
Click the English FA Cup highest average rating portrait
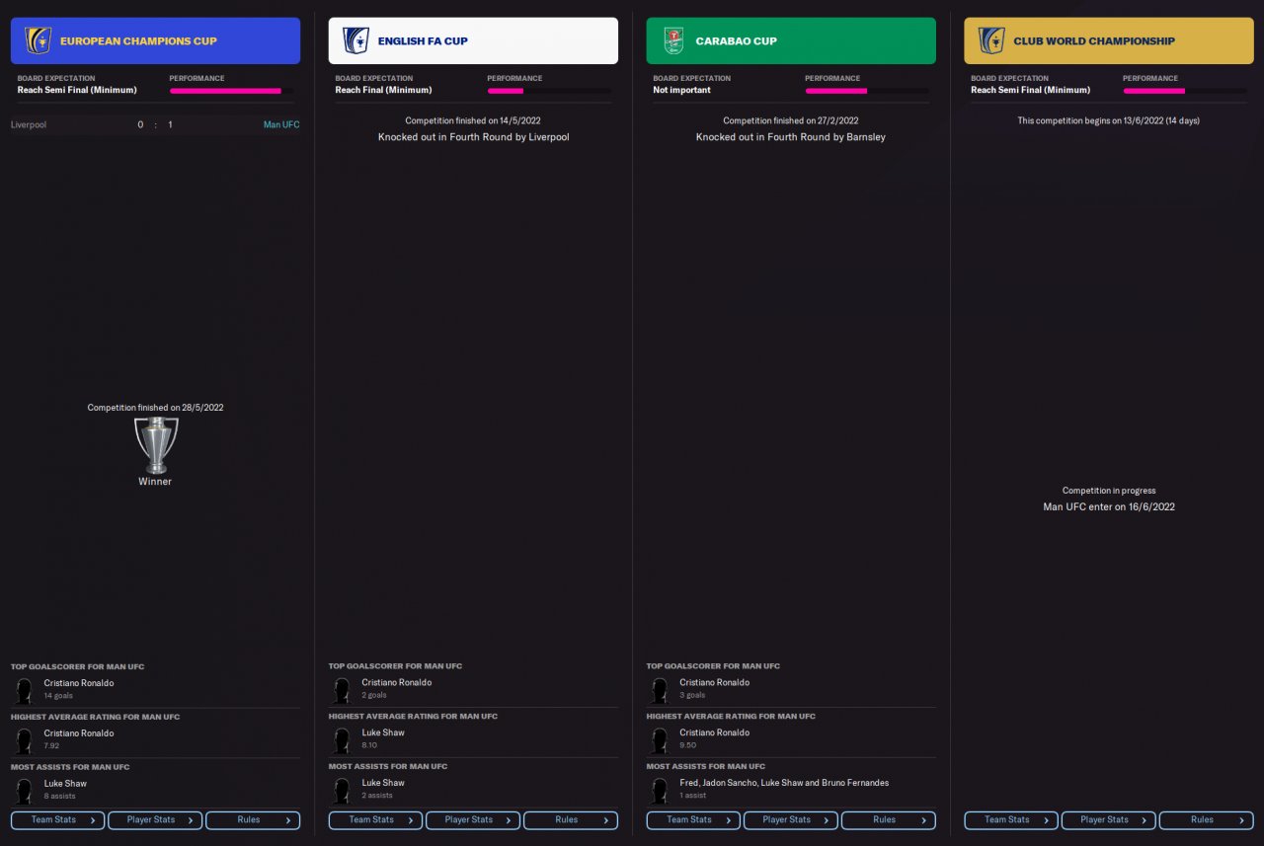(342, 740)
